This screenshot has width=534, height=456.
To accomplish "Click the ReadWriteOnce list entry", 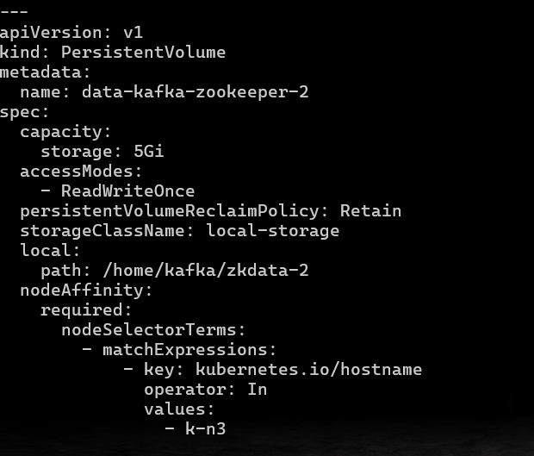I will click(x=118, y=191).
